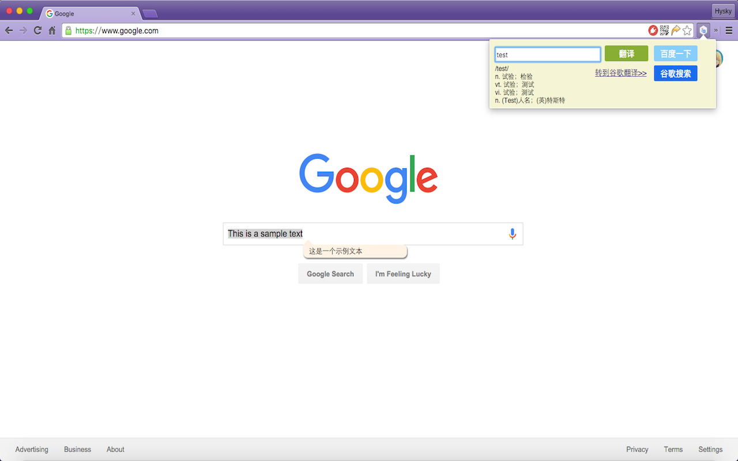Click the red close window button

click(x=9, y=11)
